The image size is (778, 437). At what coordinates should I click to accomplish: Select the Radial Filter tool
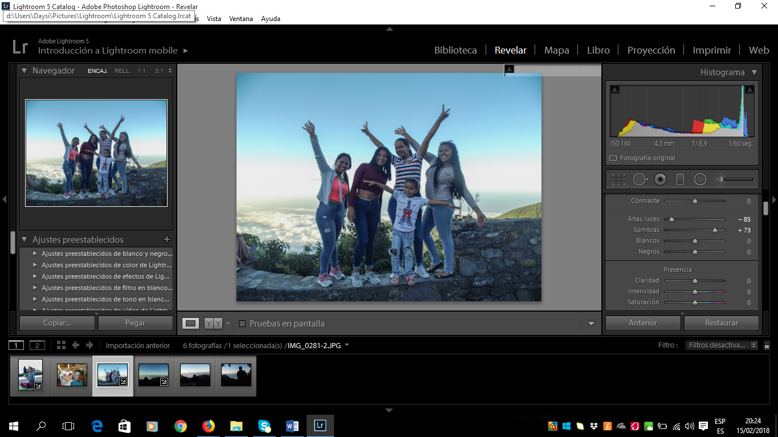click(x=700, y=179)
